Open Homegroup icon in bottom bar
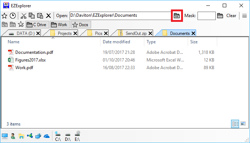Image resolution: width=250 pixels, height=143 pixels. pos(30,136)
